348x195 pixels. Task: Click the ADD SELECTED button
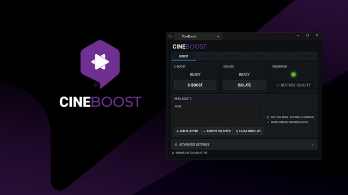pos(187,131)
